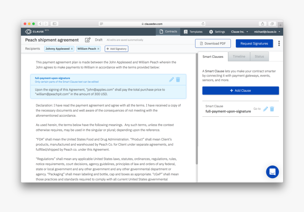
Task: Open the Templates section
Action: (193, 31)
